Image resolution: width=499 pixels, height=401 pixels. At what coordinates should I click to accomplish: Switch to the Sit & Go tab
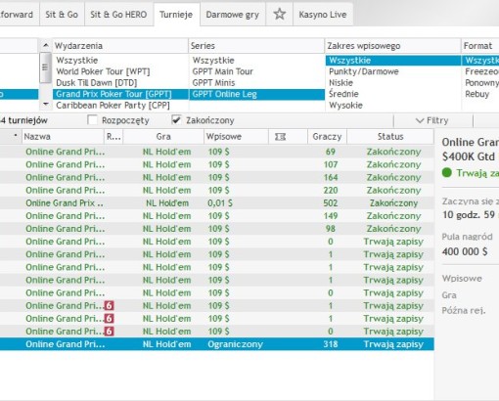click(62, 15)
